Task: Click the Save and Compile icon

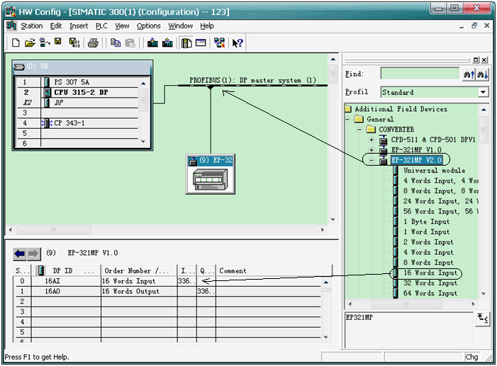Action: pyautogui.click(x=74, y=43)
